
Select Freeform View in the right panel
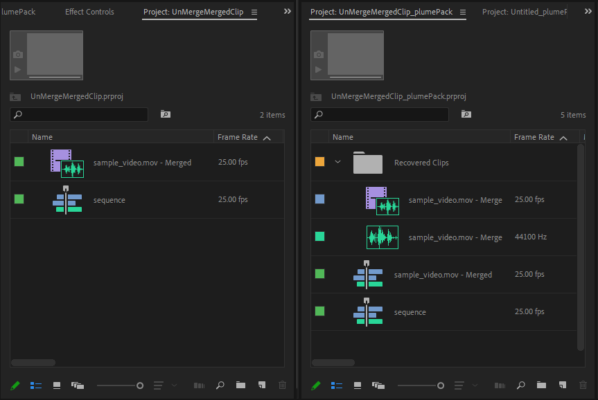coord(378,385)
